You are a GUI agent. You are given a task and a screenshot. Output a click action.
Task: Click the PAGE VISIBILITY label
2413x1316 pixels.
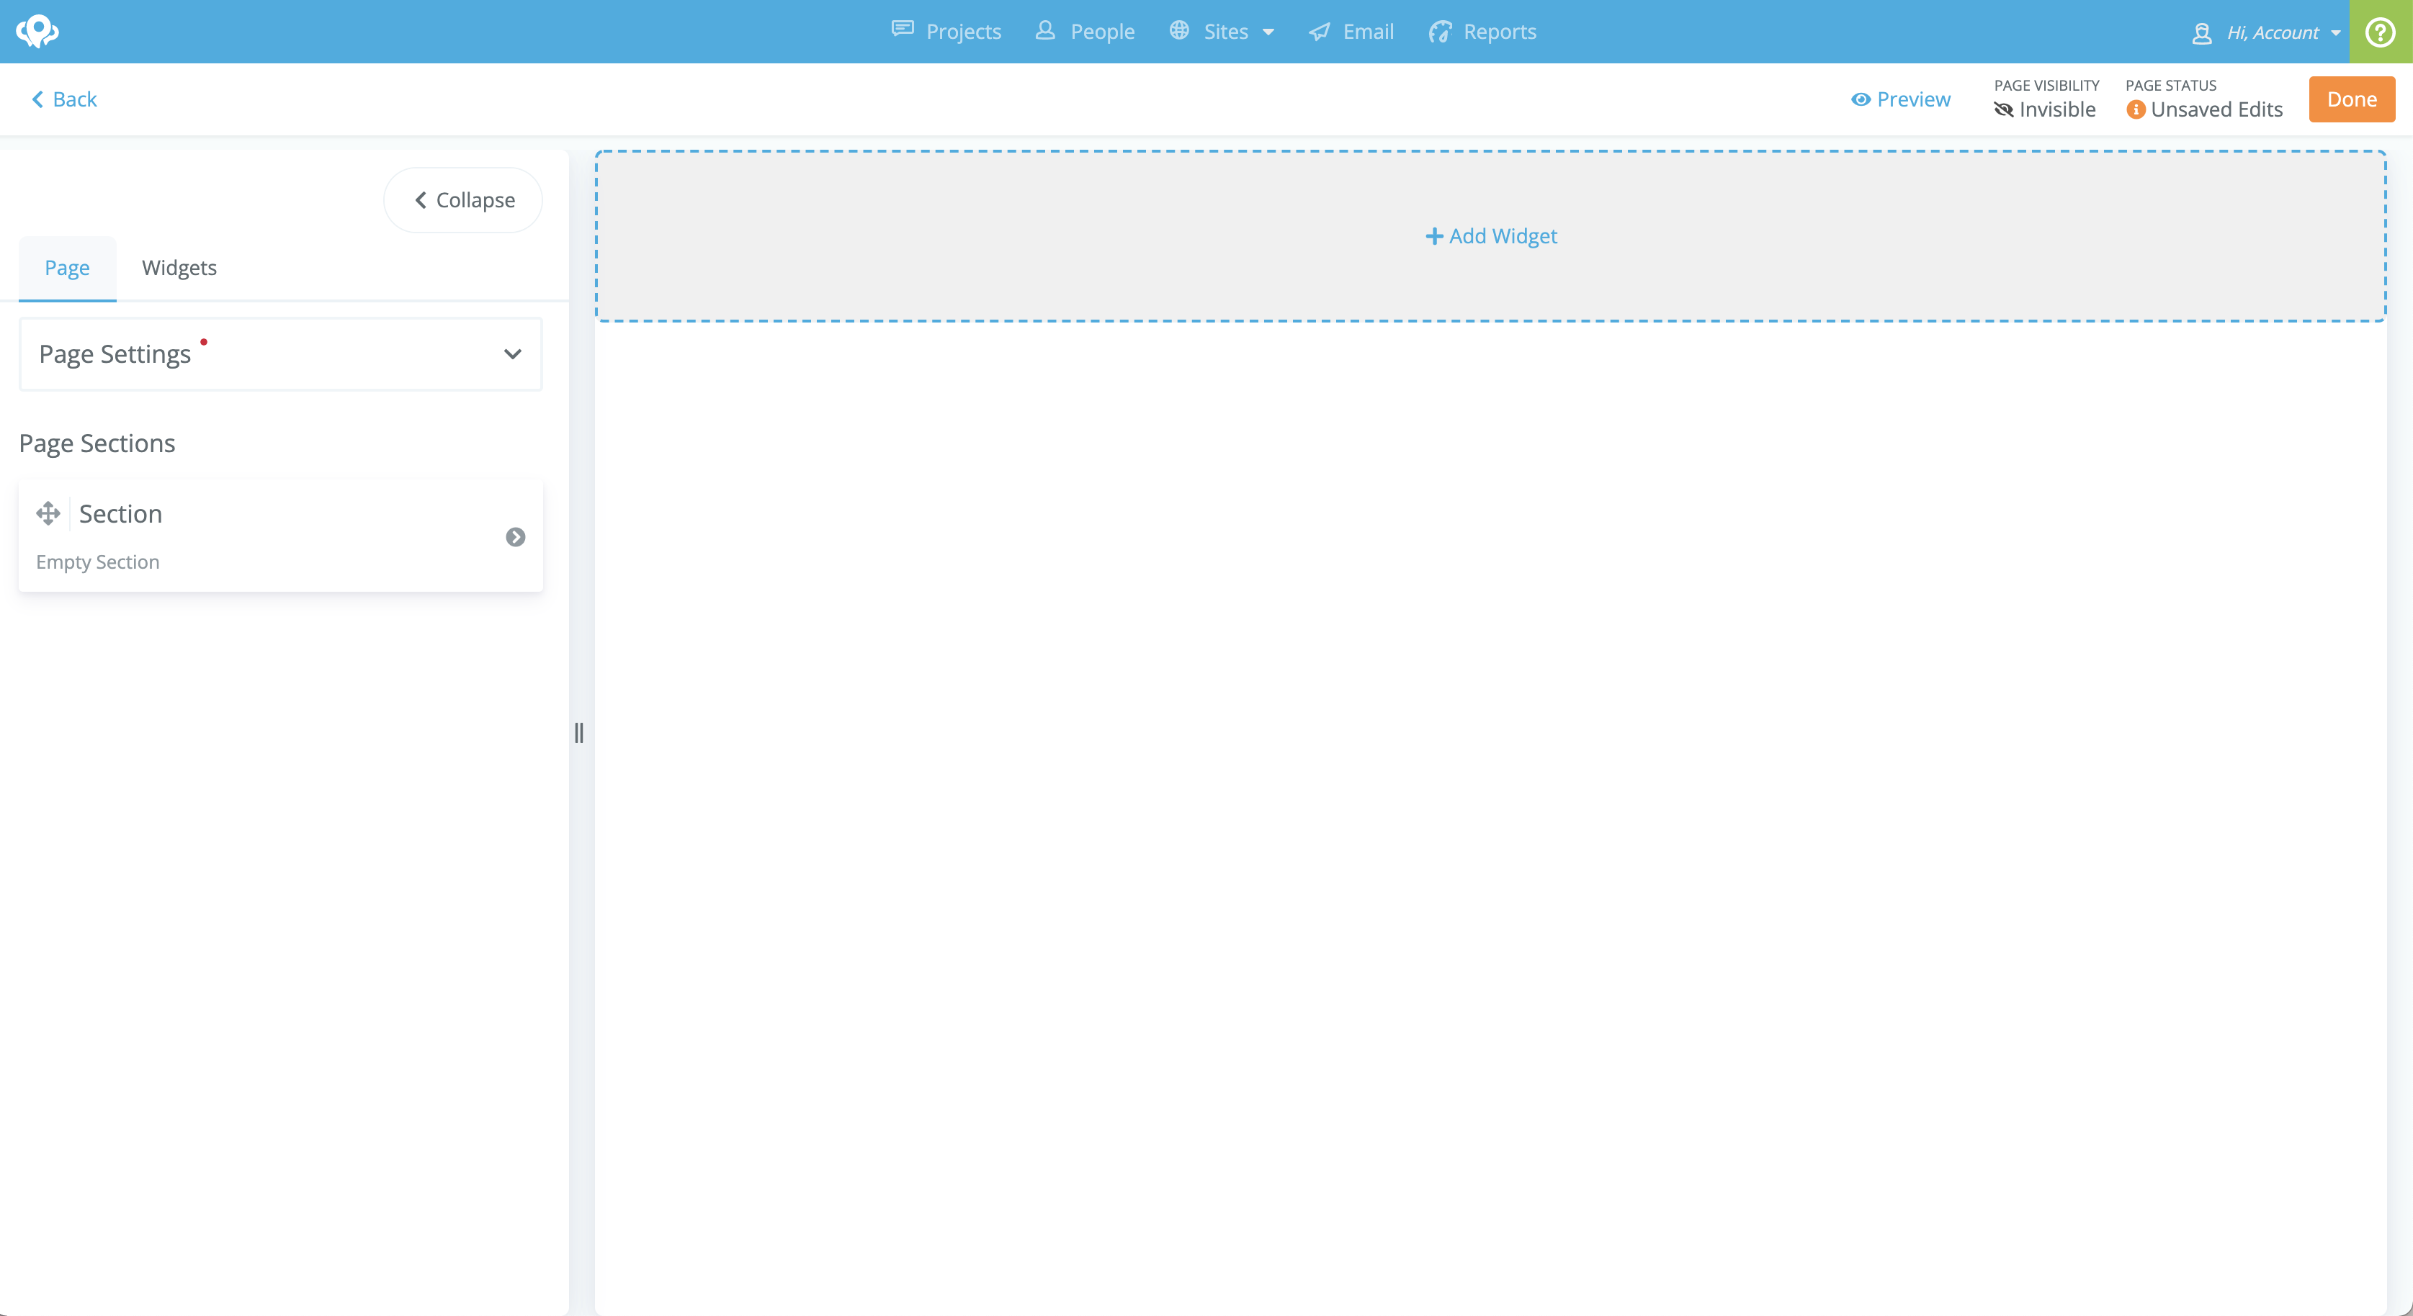(x=2047, y=85)
